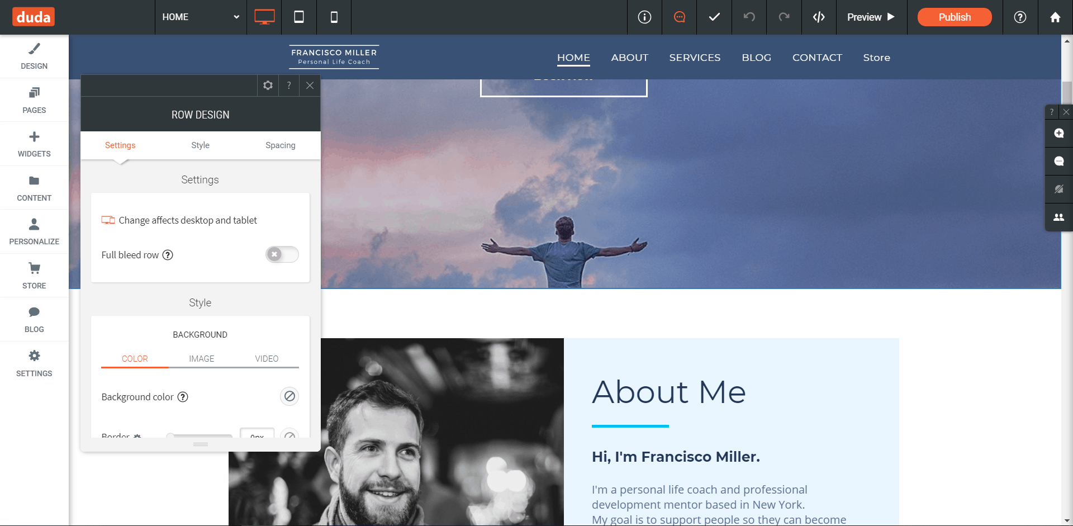This screenshot has height=526, width=1073.
Task: Toggle muted chat icon in right panel
Action: (1058, 189)
